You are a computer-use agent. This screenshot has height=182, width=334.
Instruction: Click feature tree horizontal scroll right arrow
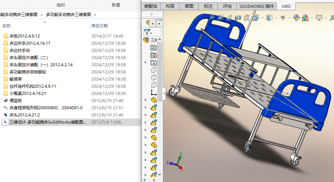click(154, 180)
